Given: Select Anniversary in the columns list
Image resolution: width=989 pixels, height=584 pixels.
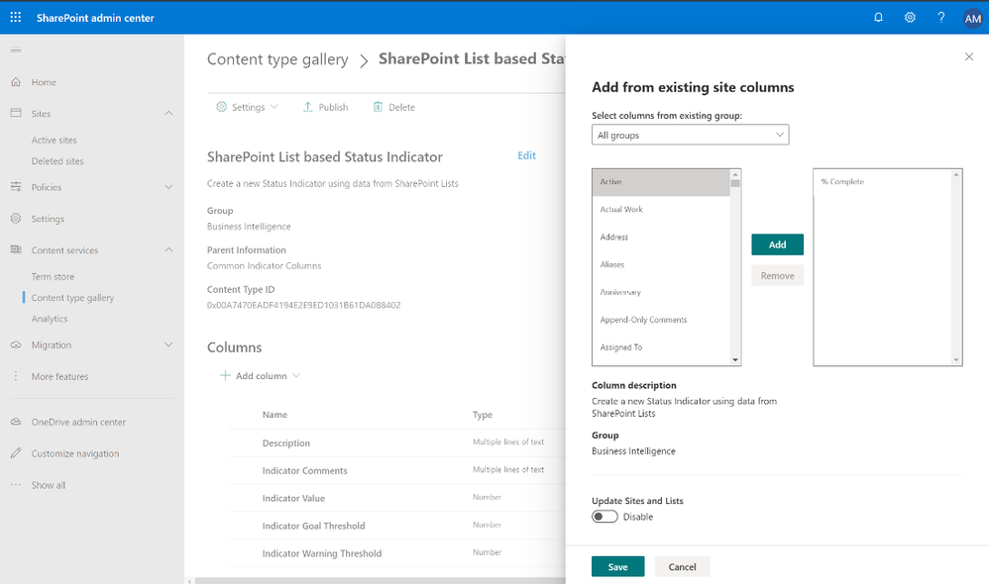Looking at the screenshot, I should coord(661,292).
